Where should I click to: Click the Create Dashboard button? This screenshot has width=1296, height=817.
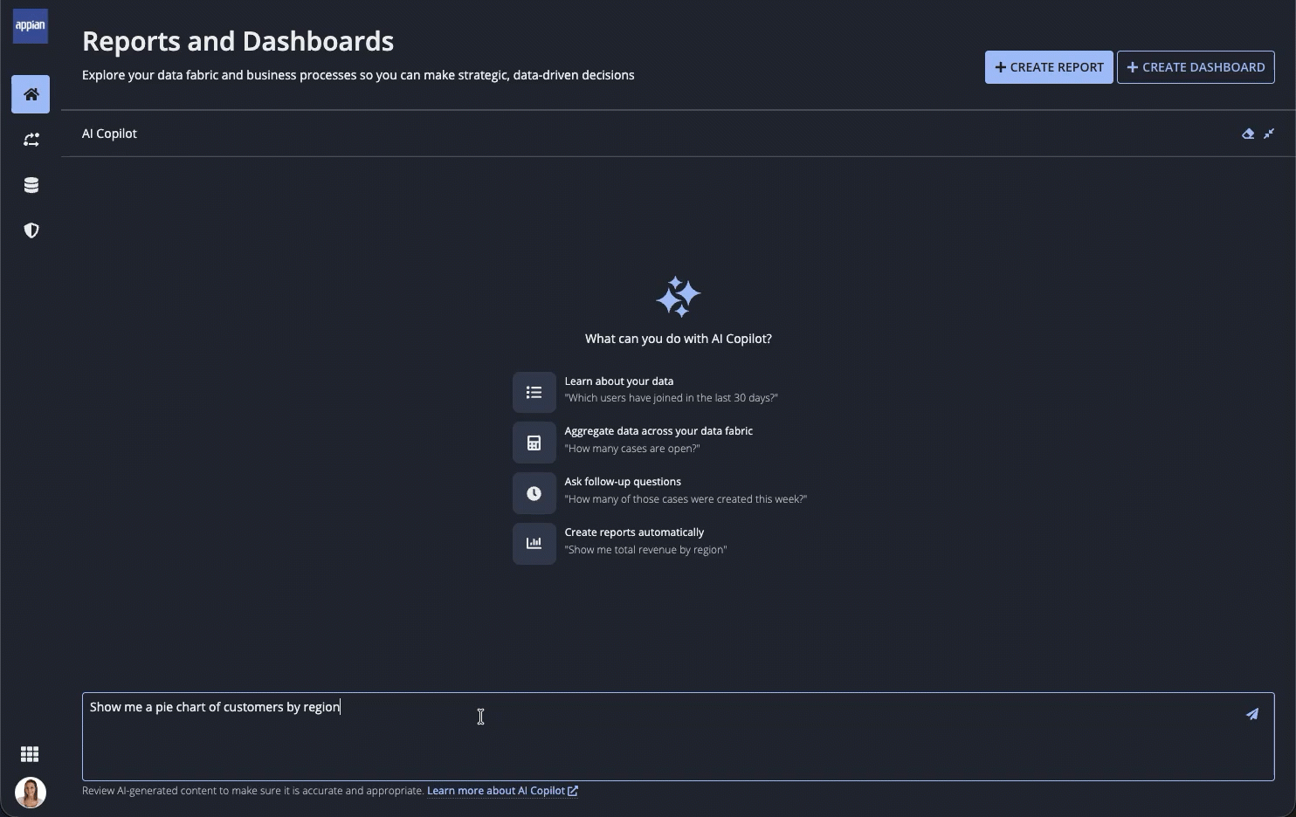coord(1196,67)
